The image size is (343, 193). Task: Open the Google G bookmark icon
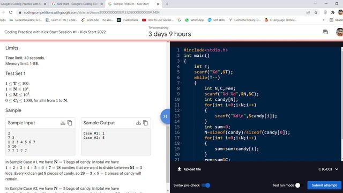[x=179, y=20]
